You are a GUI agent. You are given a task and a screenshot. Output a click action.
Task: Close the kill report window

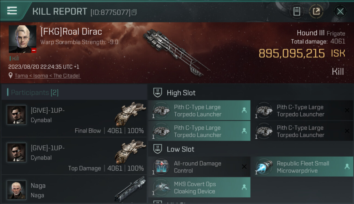click(x=340, y=11)
